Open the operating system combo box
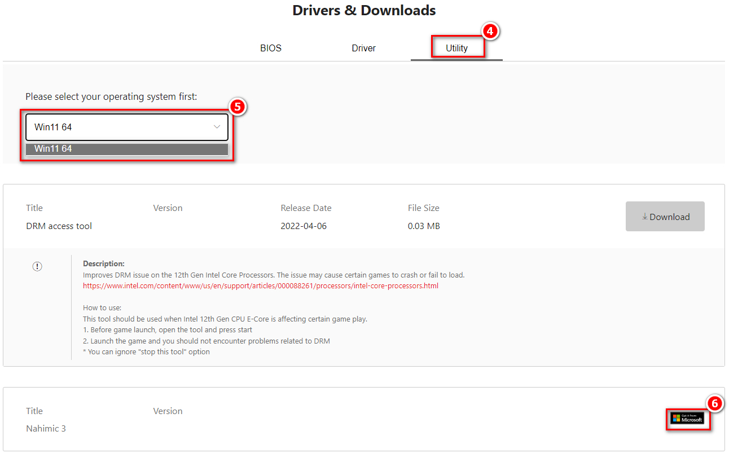This screenshot has height=453, width=729. point(126,127)
